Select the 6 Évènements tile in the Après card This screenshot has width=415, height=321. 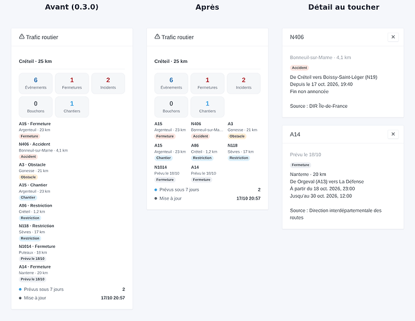tap(171, 83)
